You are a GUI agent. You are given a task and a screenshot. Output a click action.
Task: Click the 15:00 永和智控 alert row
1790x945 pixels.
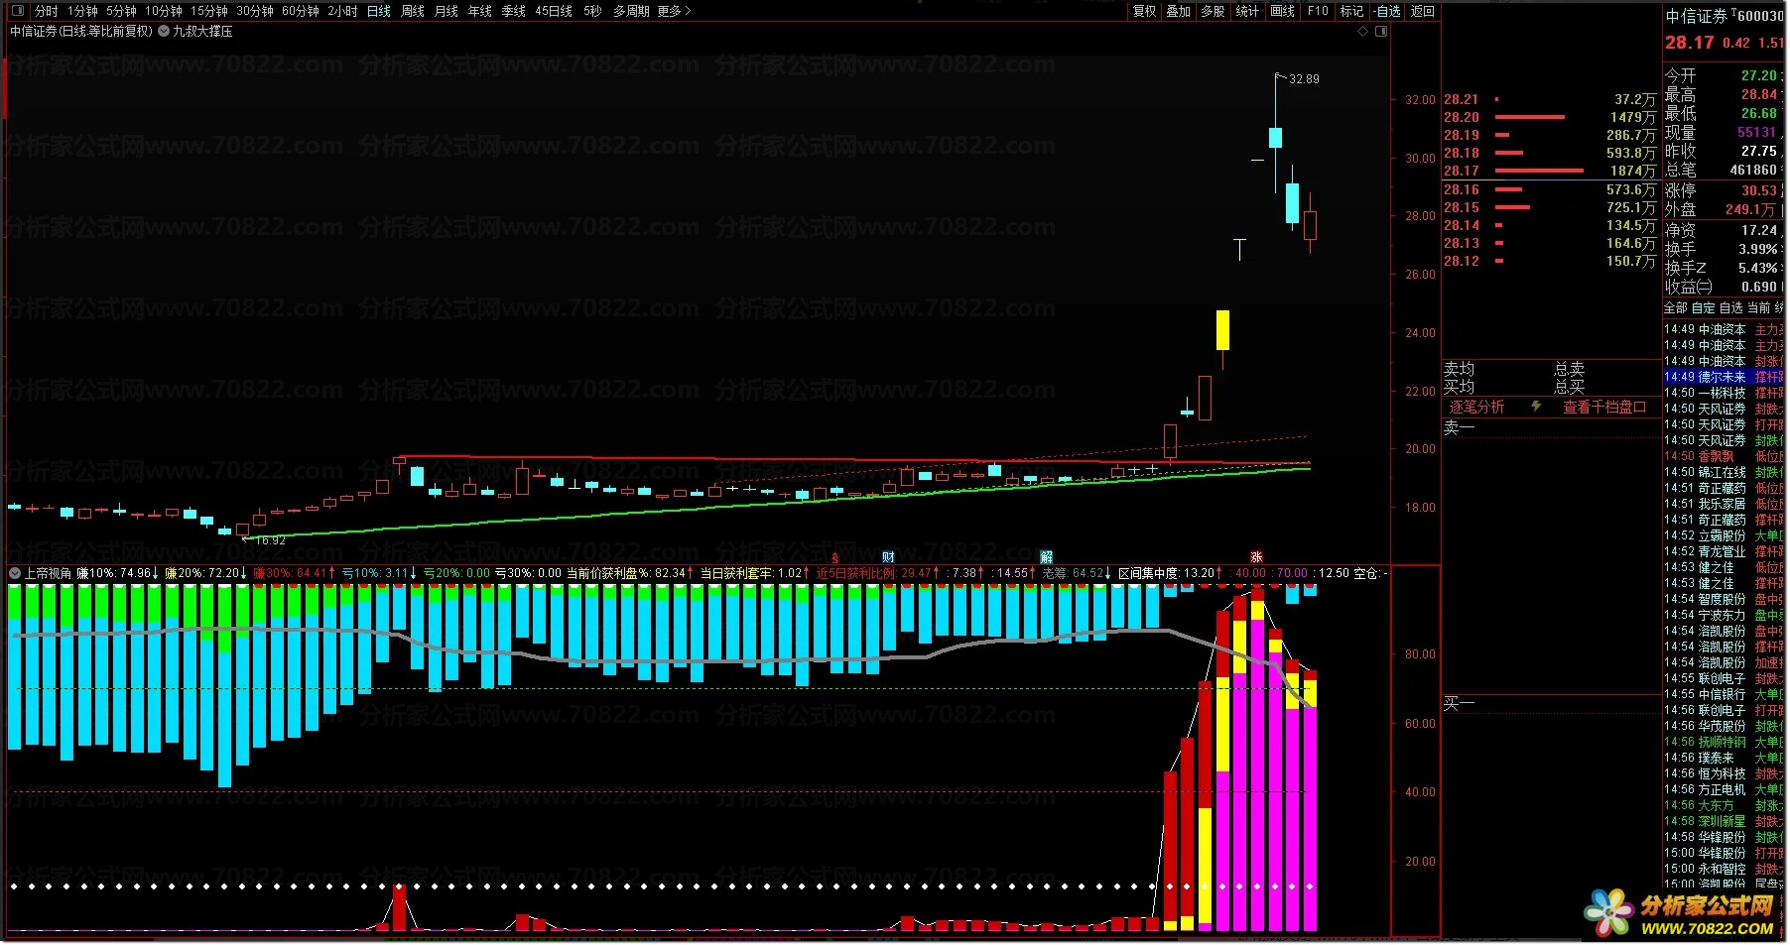pos(1724,869)
